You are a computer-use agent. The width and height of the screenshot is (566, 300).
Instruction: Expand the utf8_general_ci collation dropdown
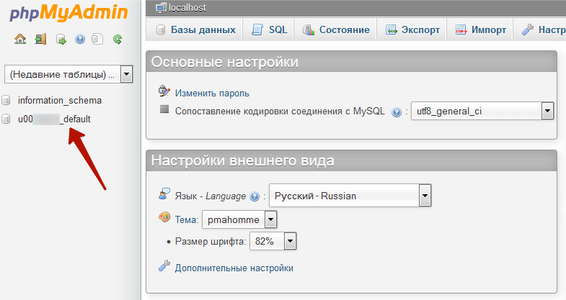pyautogui.click(x=481, y=112)
